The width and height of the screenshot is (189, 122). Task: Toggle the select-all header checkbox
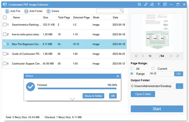pos(5,17)
